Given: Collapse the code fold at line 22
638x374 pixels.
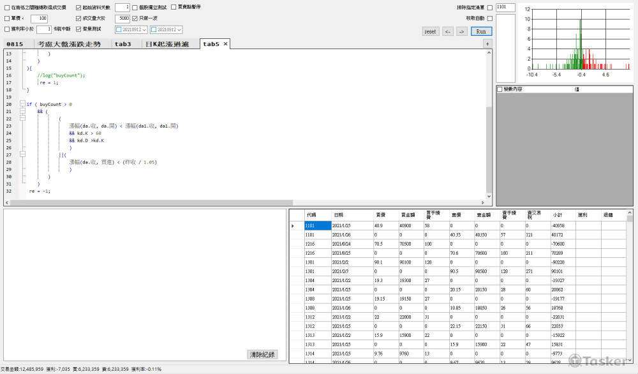Looking at the screenshot, I should 22,119.
